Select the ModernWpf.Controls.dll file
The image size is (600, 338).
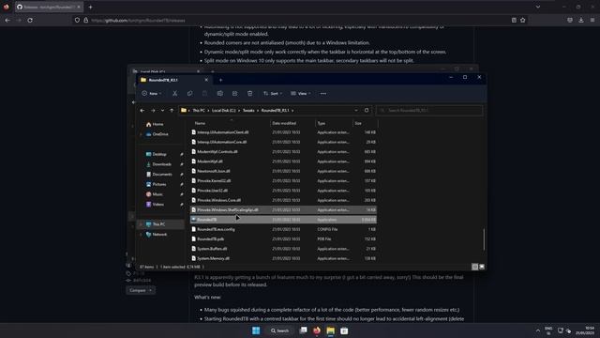click(x=283, y=151)
